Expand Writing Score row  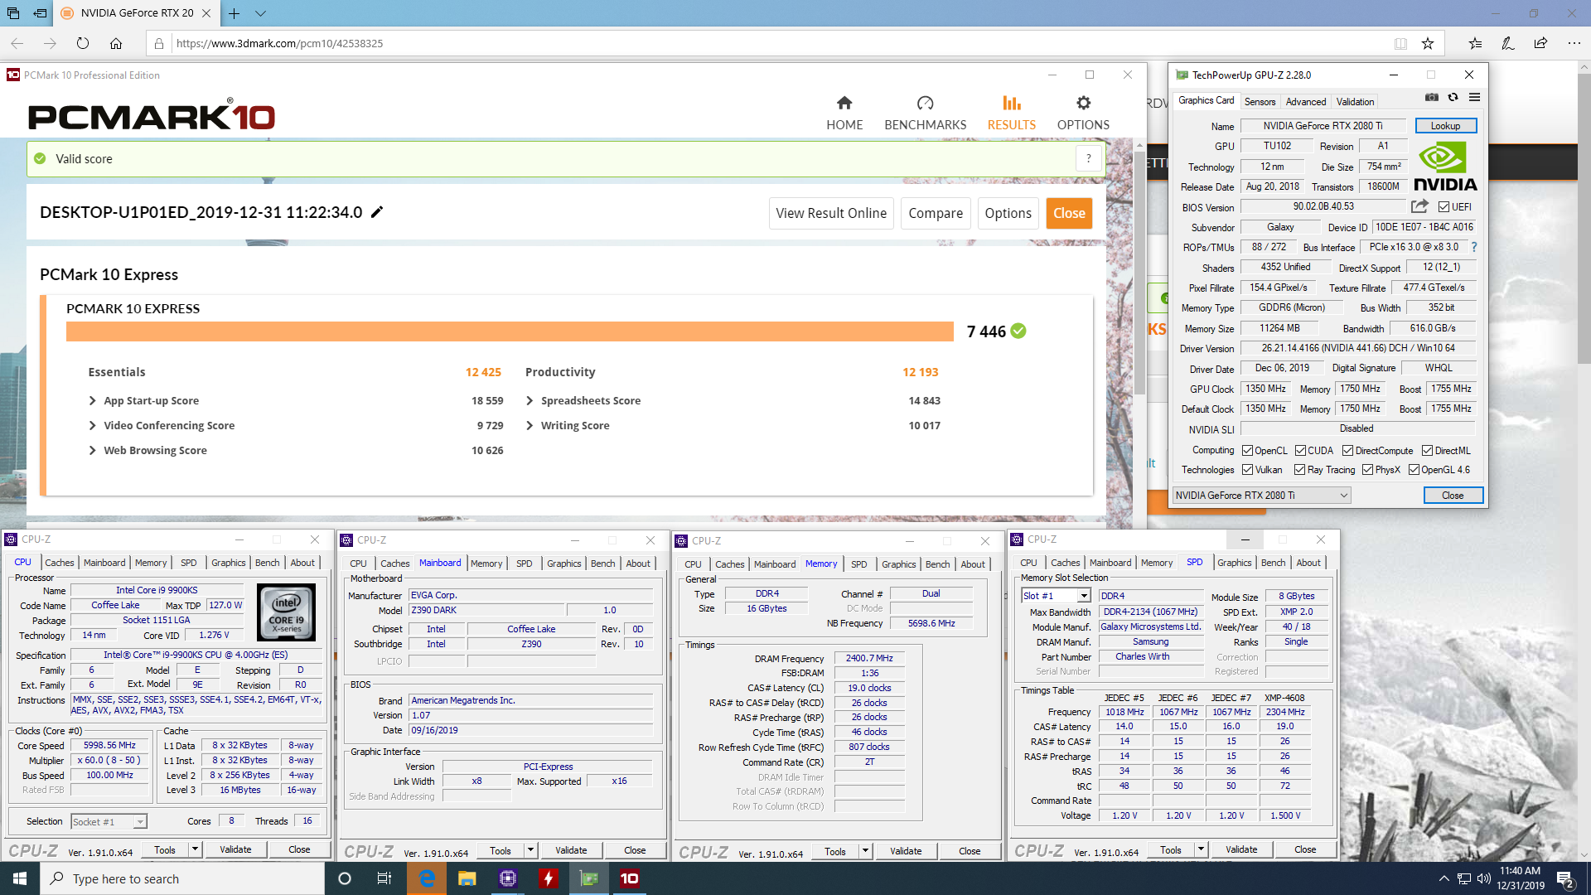click(x=530, y=425)
